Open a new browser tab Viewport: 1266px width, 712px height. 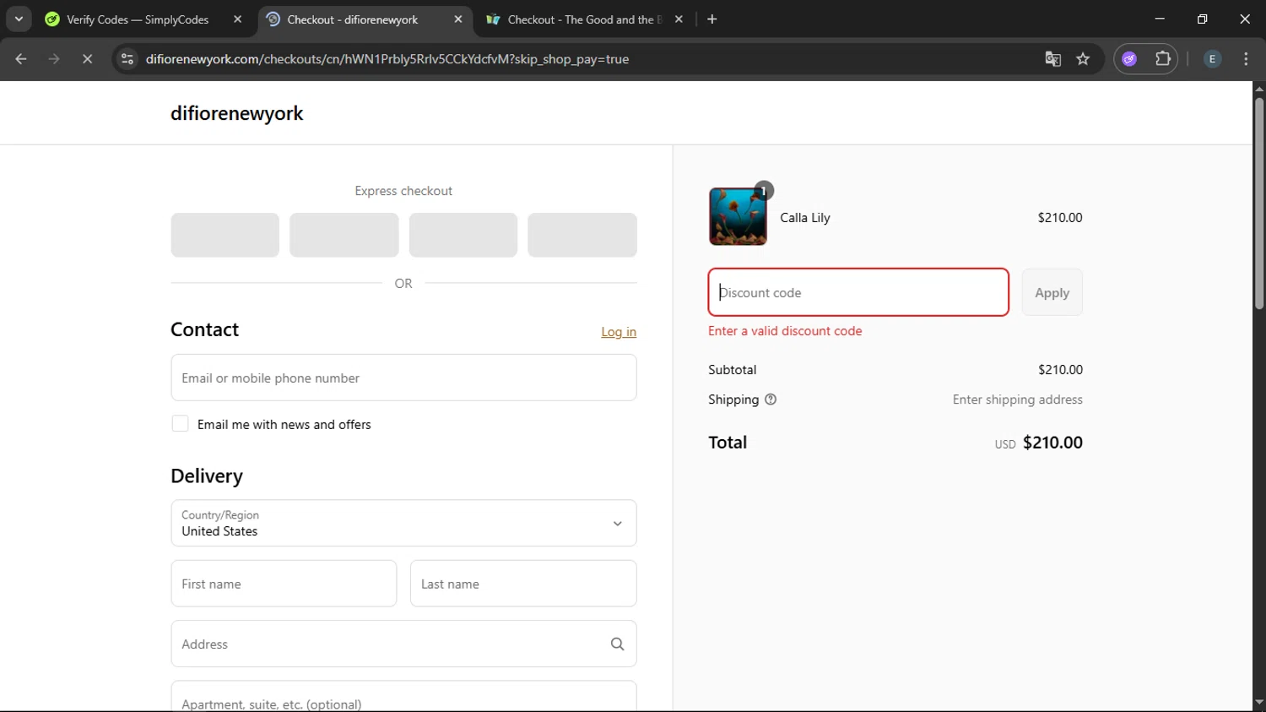[x=712, y=19]
